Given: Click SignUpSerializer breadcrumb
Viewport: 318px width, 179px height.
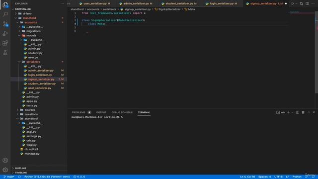Looking at the screenshot, I should (x=167, y=9).
